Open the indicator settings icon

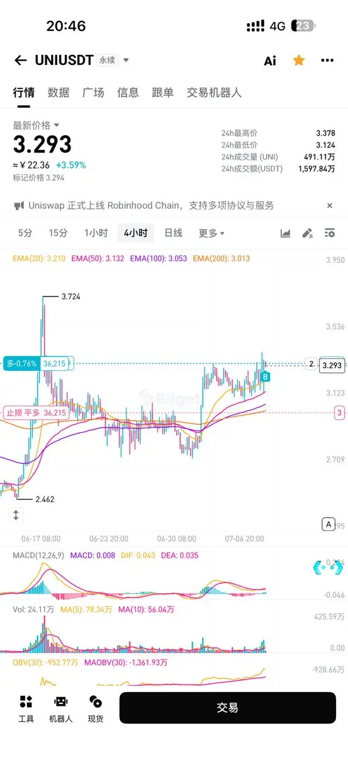[329, 233]
